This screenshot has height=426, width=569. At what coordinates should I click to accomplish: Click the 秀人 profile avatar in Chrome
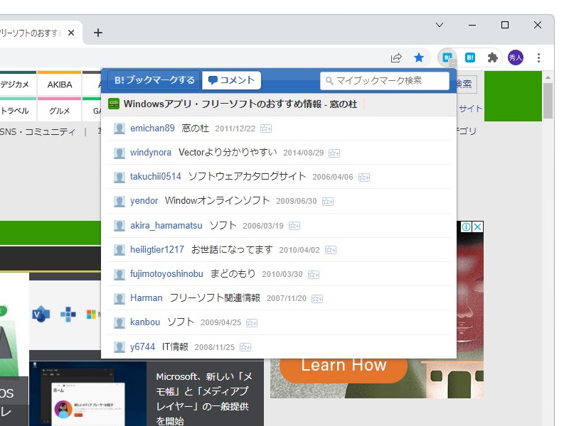pyautogui.click(x=515, y=57)
